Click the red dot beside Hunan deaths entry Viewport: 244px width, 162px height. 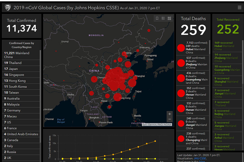point(181,108)
